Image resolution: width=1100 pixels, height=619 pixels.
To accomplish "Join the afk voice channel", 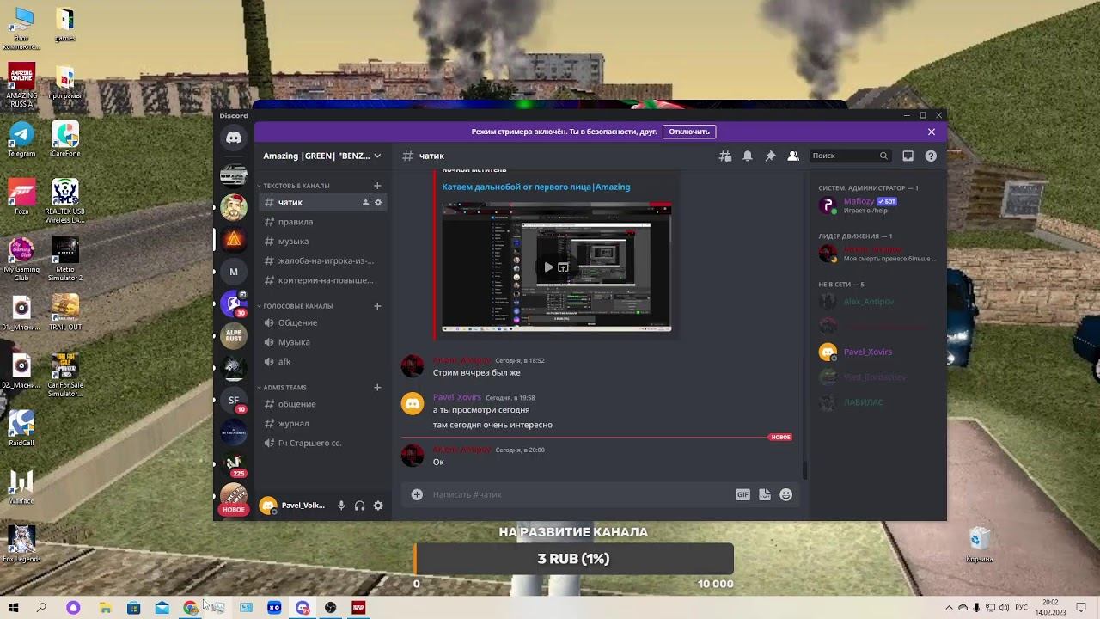I will [x=322, y=362].
